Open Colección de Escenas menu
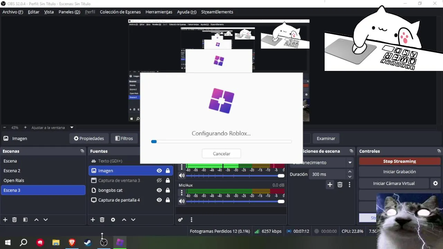The image size is (443, 249). 120,12
